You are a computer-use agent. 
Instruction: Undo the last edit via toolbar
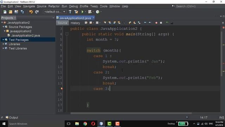31,12
